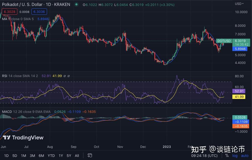252x160 pixels.
Task: Click the 5.0000 price axis label
Action: [x=240, y=55]
